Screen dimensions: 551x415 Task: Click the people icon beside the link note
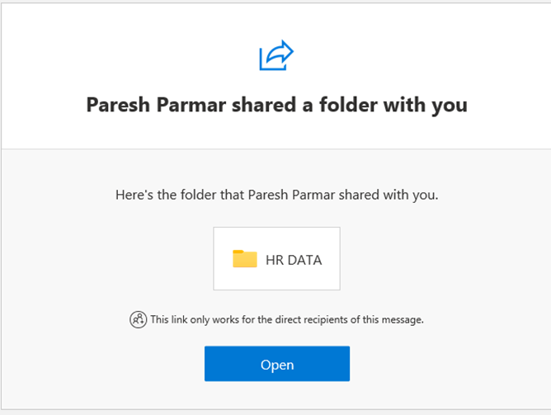(x=138, y=319)
